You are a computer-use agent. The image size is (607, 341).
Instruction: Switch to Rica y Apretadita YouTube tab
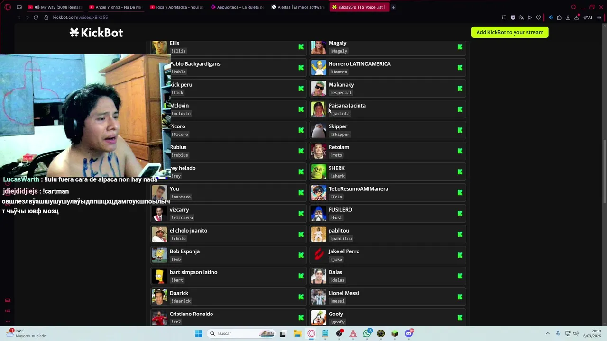(176, 7)
